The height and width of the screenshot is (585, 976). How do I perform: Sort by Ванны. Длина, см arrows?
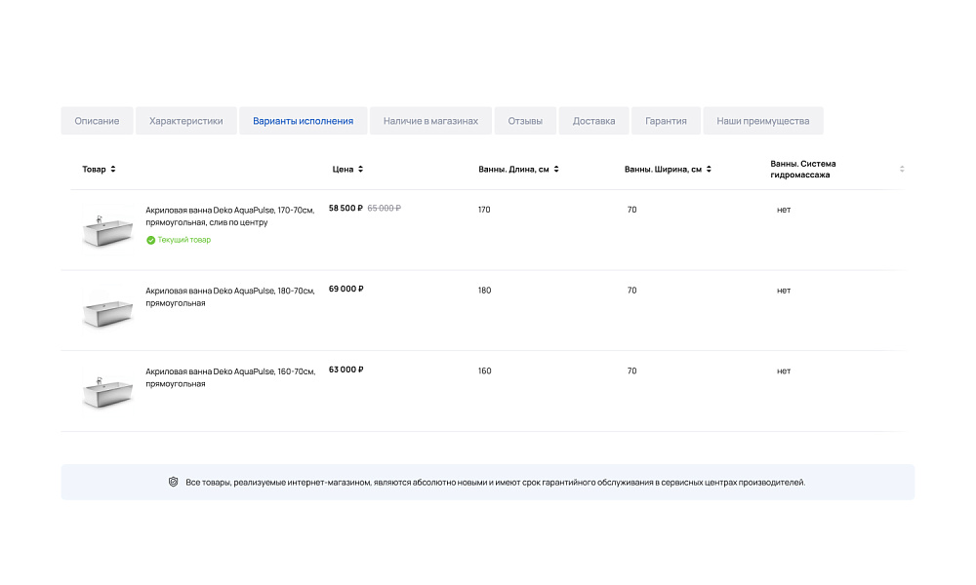click(x=556, y=170)
